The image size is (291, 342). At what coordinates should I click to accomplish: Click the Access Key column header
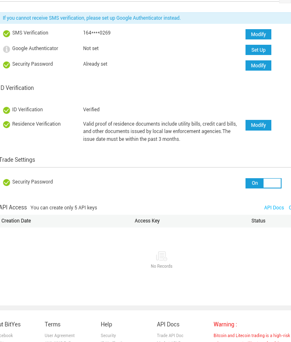(x=147, y=221)
